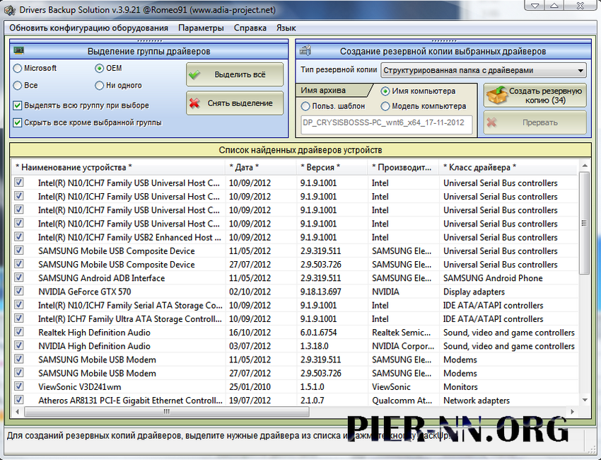Click the box icon on the create backup button
The image size is (601, 460).
coord(496,95)
